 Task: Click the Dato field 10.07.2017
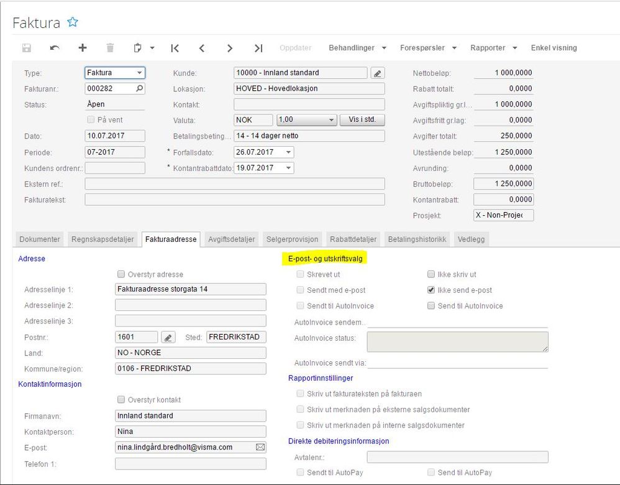pyautogui.click(x=115, y=136)
